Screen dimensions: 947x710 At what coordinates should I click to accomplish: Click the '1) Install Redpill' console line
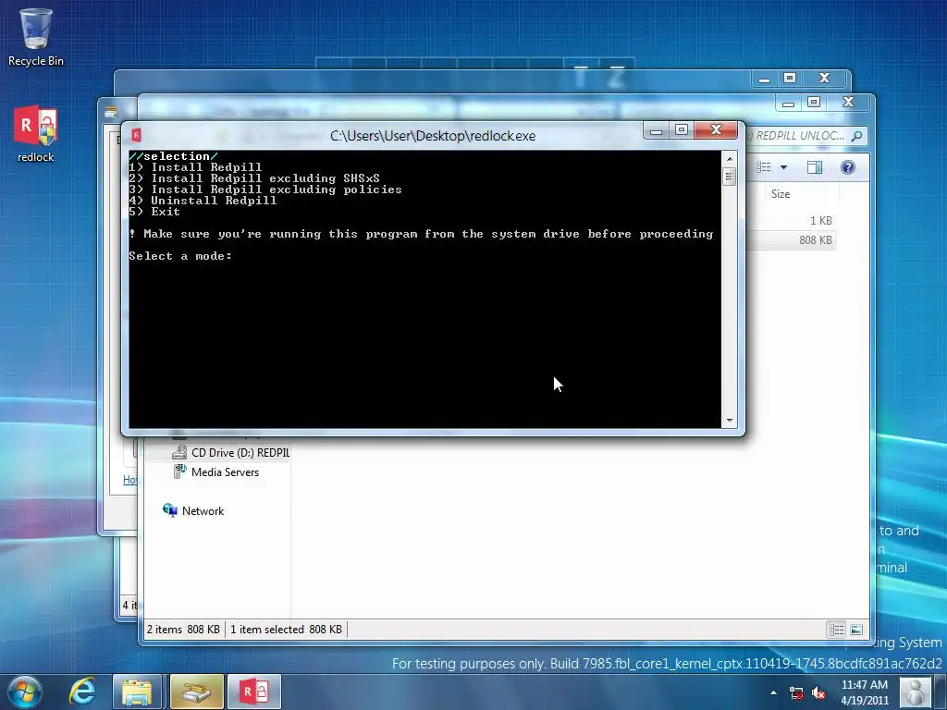click(x=195, y=167)
